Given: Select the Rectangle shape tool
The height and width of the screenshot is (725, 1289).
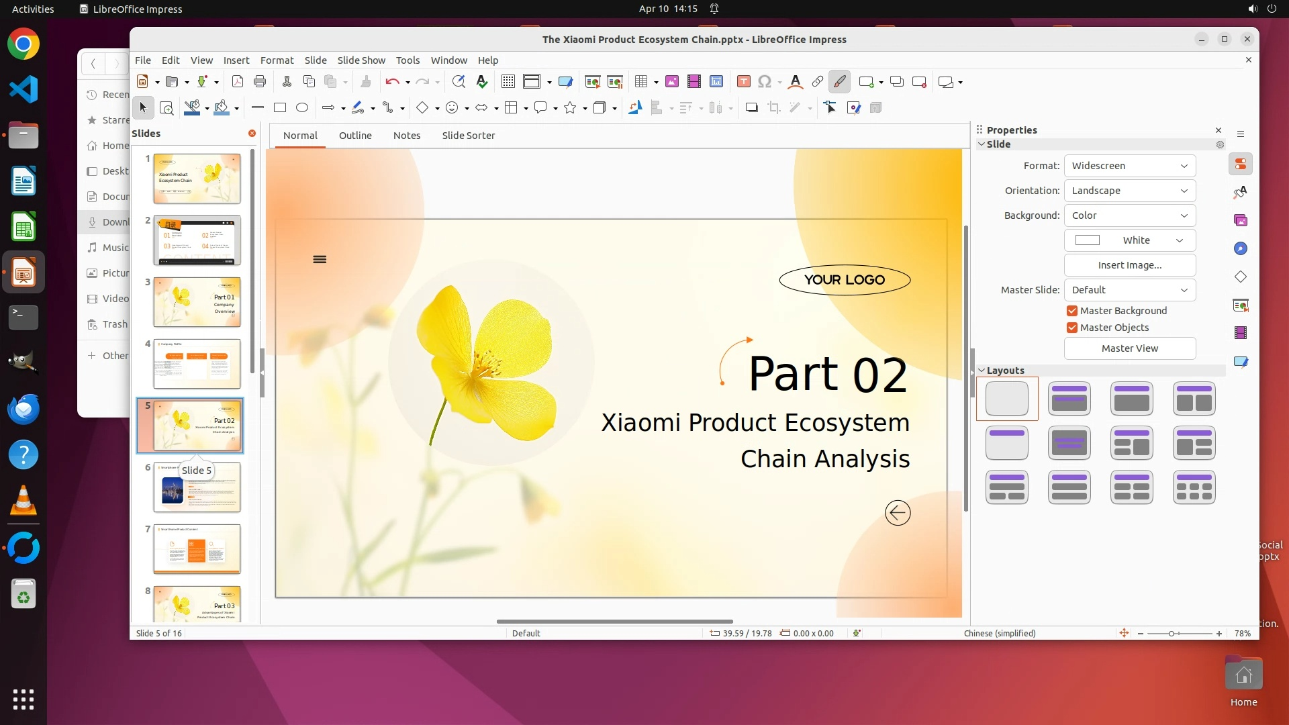Looking at the screenshot, I should click(280, 107).
